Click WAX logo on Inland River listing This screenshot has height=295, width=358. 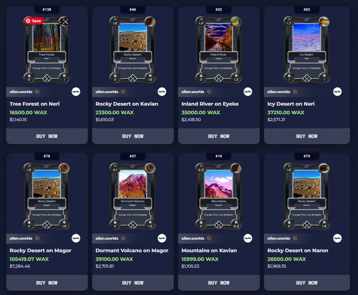click(248, 92)
